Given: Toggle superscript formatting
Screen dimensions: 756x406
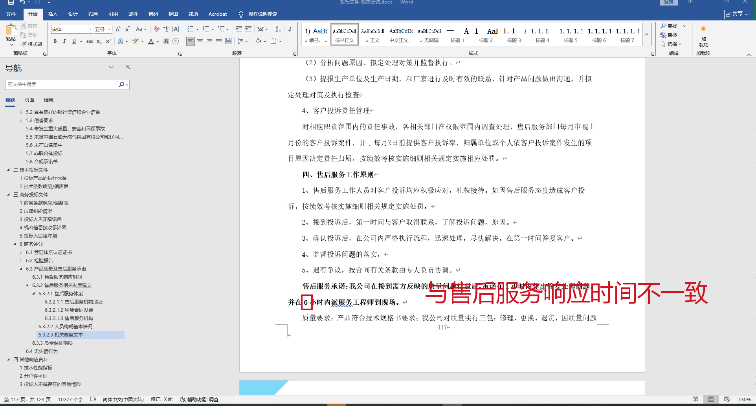Looking at the screenshot, I should coord(108,41).
